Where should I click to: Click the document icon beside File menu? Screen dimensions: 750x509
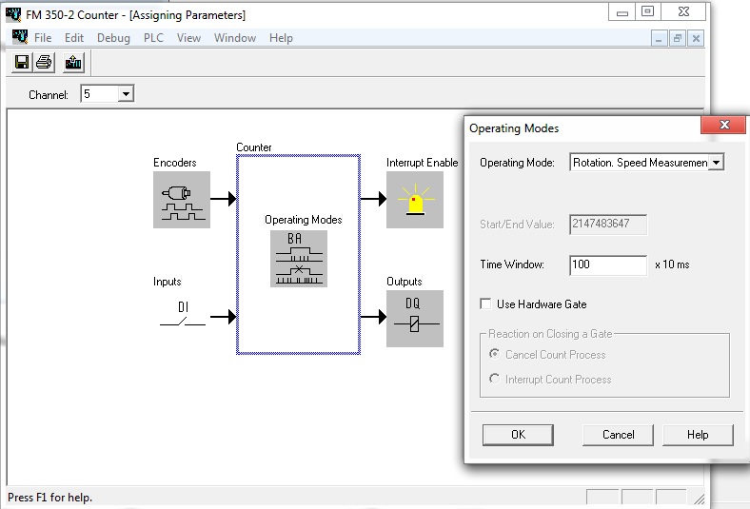pyautogui.click(x=20, y=37)
